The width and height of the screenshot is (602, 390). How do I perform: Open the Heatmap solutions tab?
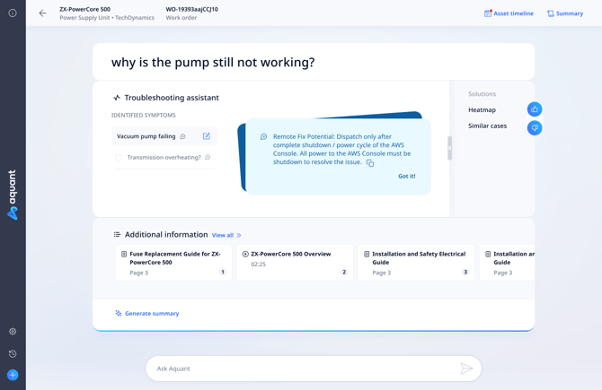(482, 109)
